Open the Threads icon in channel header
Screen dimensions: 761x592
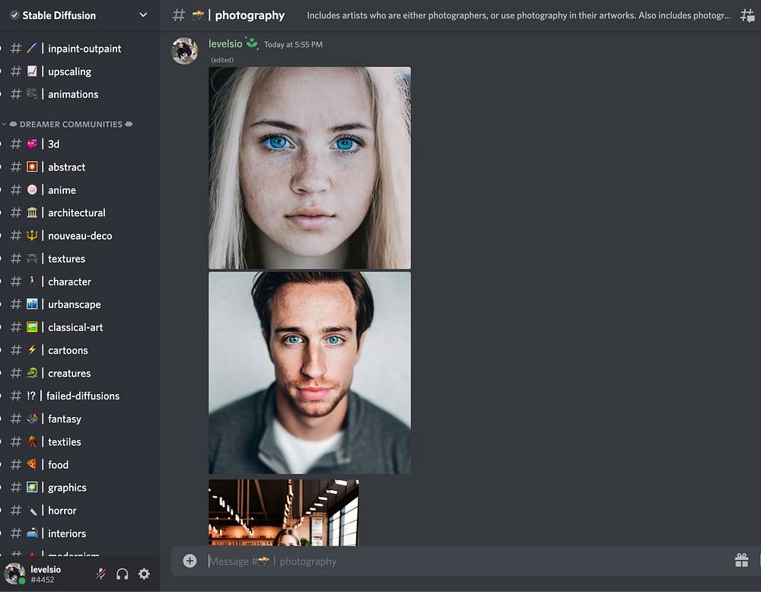pos(747,15)
